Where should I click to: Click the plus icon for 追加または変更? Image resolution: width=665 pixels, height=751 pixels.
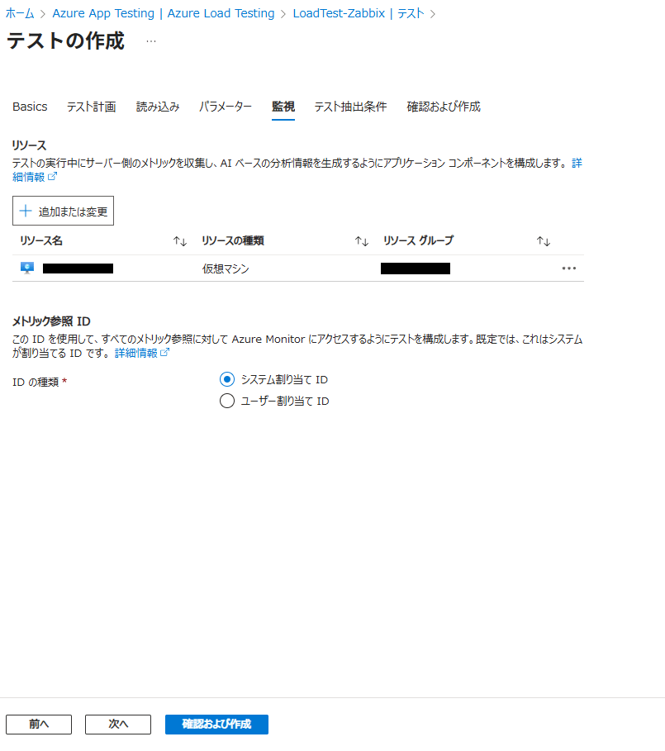point(26,212)
